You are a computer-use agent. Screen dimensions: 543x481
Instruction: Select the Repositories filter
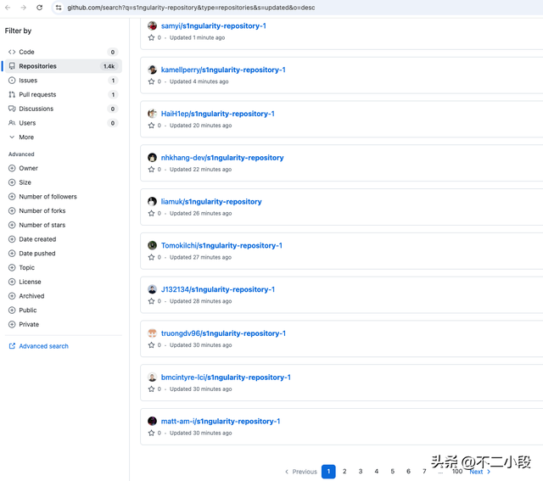coord(63,66)
